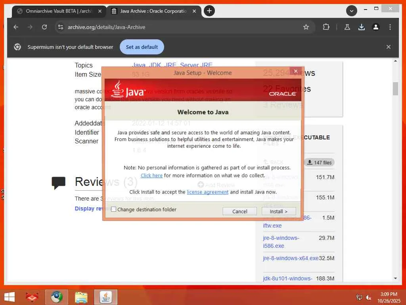Start installation with Install button

click(x=279, y=211)
